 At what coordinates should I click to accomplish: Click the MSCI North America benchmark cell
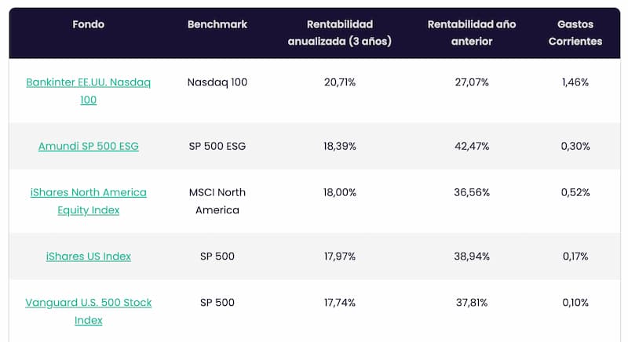pos(217,201)
